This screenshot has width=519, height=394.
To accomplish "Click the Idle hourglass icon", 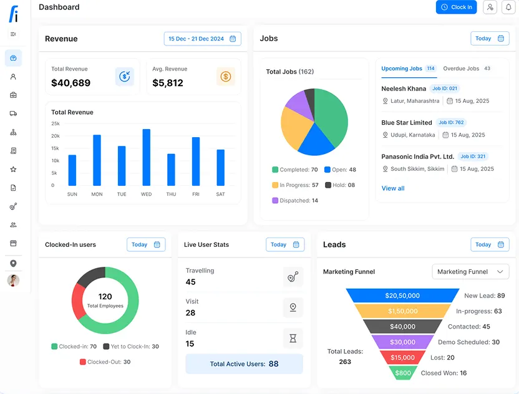I will (293, 338).
